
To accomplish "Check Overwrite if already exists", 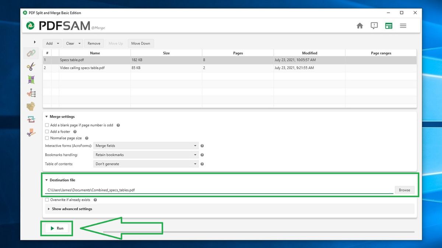I will [47, 200].
